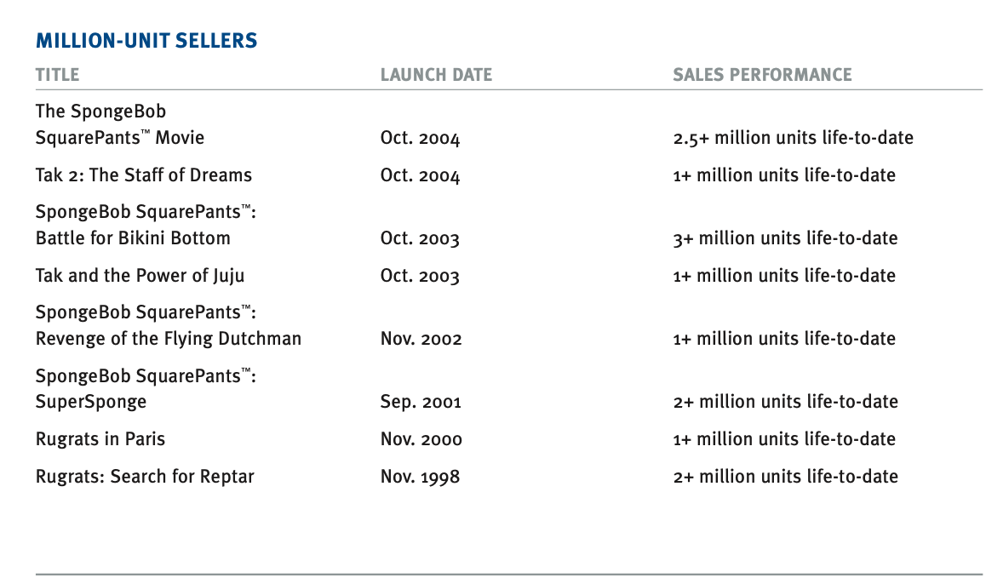Click the MILLION-UNIT SELLERS heading

click(x=146, y=41)
